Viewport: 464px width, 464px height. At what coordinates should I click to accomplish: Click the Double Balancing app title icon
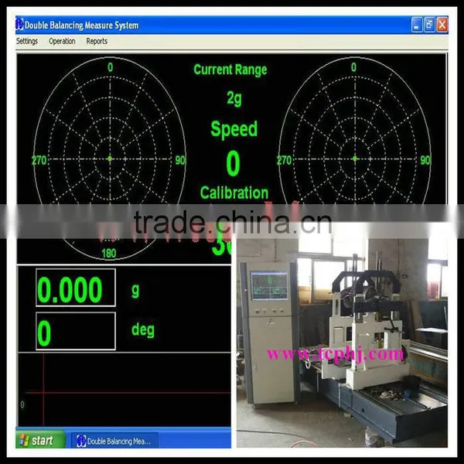pos(19,25)
